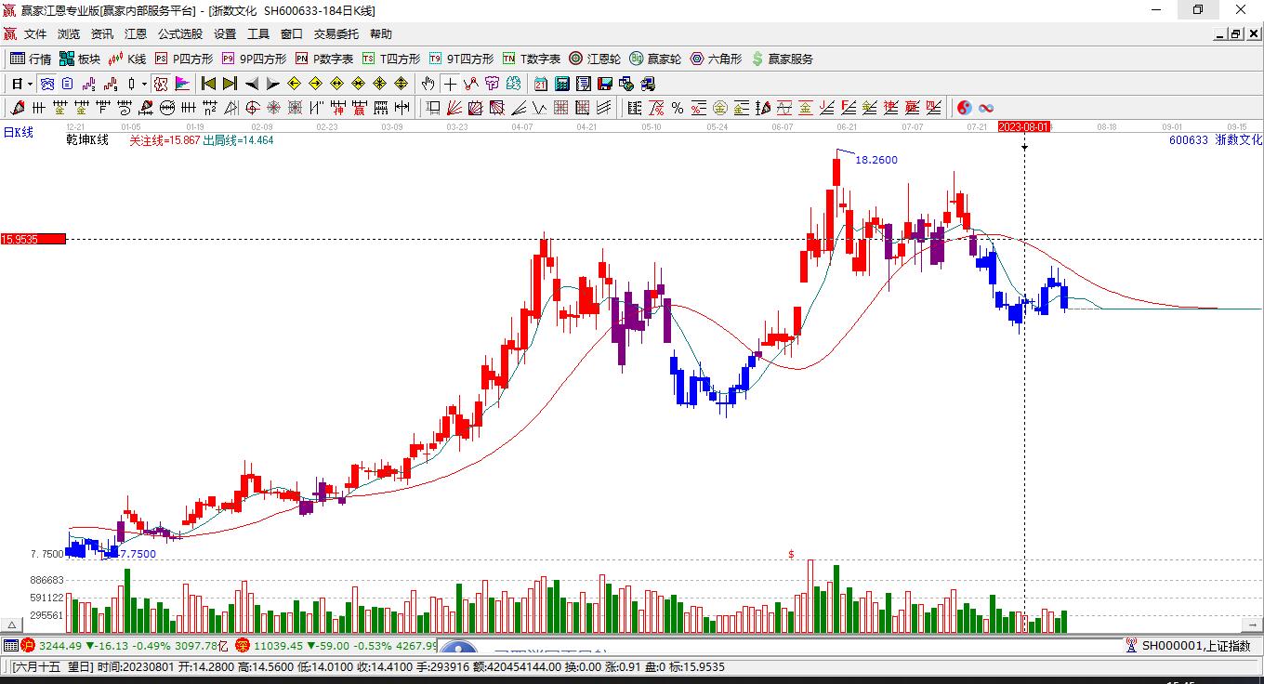Expand the candlestick style dropdown arrow
The height and width of the screenshot is (684, 1264).
coord(144,84)
